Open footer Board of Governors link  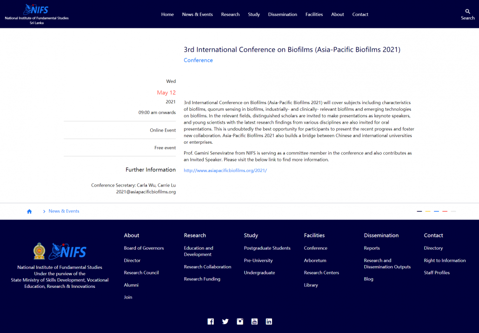point(144,248)
